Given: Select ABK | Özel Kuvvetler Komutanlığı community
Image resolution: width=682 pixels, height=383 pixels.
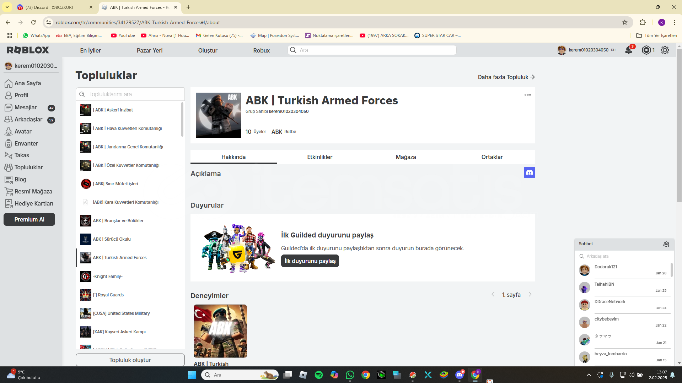Looking at the screenshot, I should (129, 165).
